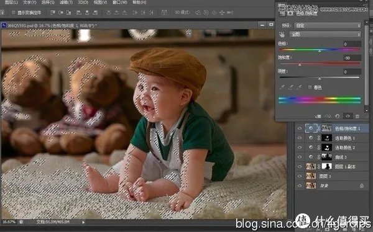Hide the Background (背景) layer
Viewport: 373px width, 232px height.
(300, 185)
